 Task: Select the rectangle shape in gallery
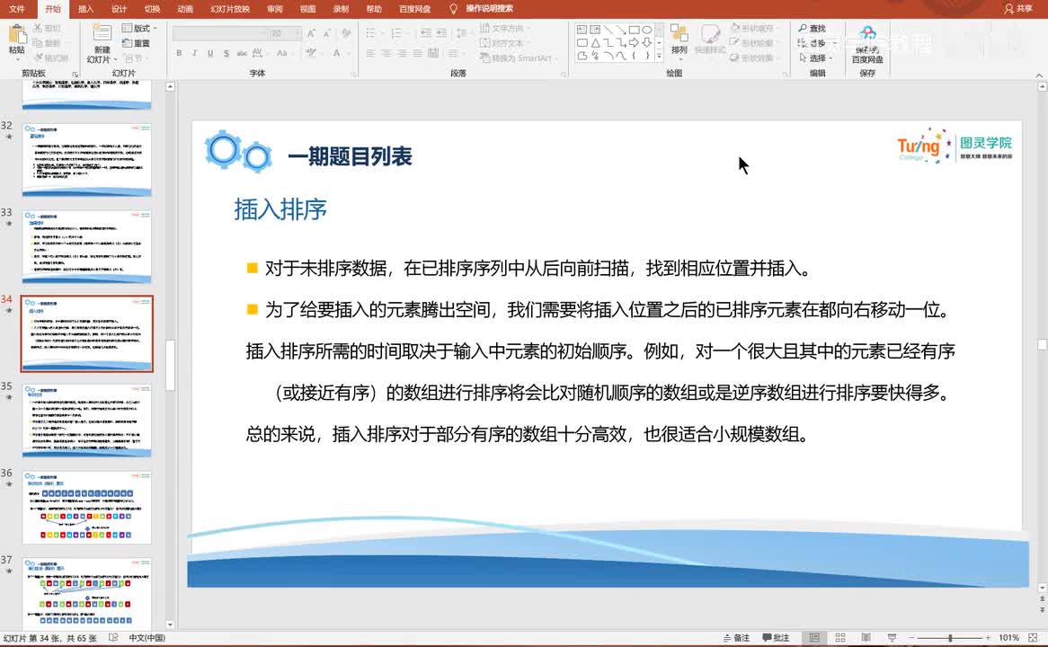point(634,30)
